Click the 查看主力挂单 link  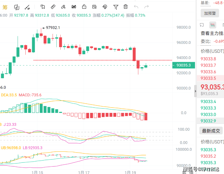point(212,33)
